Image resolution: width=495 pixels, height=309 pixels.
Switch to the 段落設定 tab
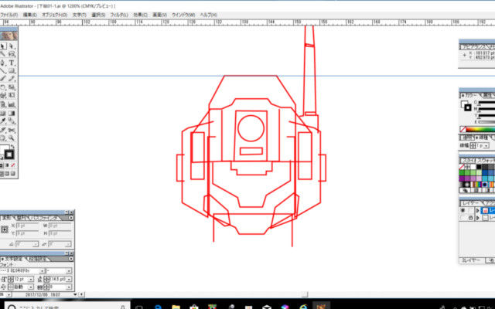(37, 259)
